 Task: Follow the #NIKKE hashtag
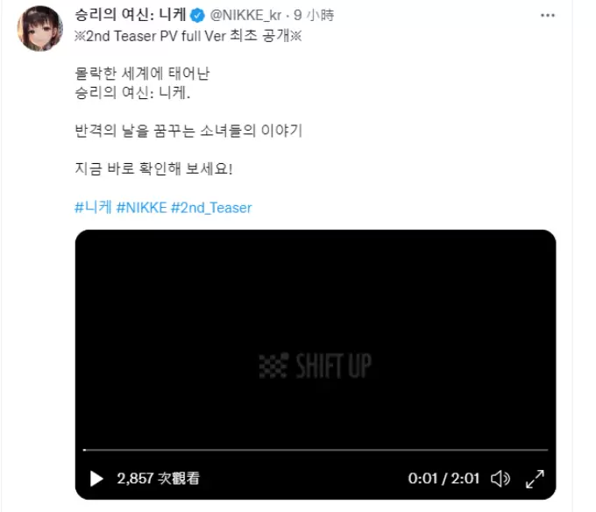pyautogui.click(x=141, y=208)
